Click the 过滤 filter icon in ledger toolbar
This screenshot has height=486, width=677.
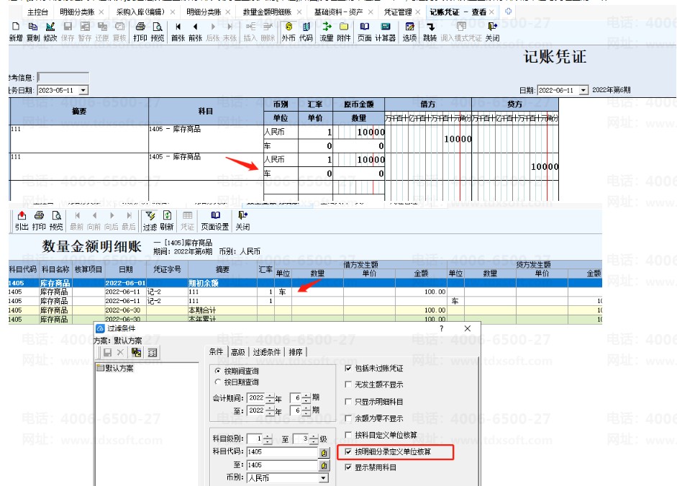pyautogui.click(x=150, y=220)
